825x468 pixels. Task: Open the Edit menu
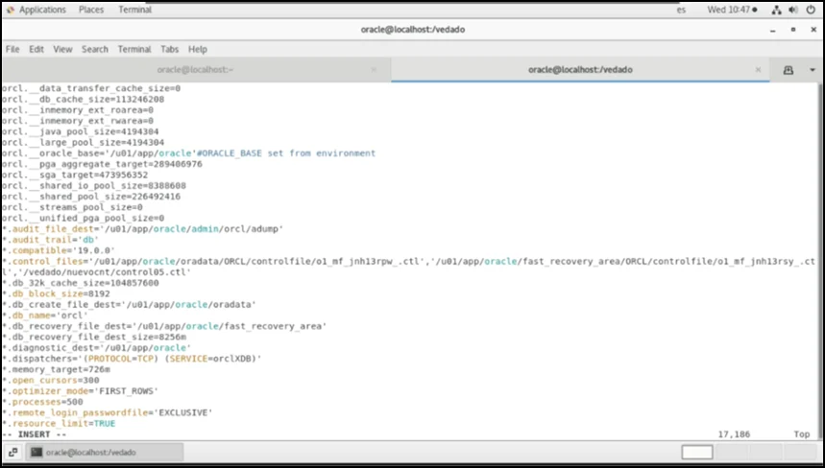36,49
